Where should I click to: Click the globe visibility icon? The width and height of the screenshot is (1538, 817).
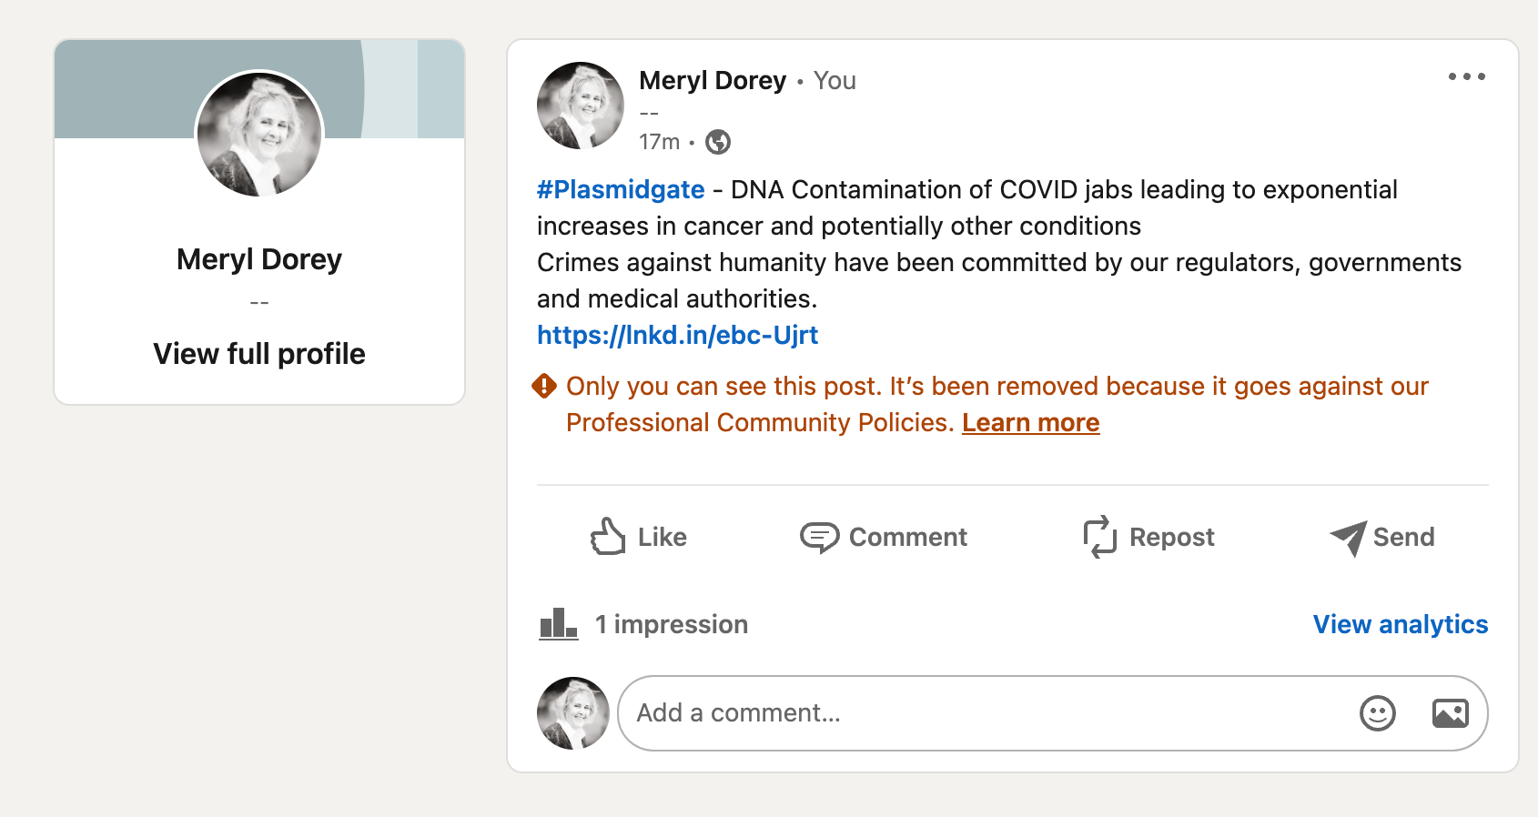coord(718,142)
